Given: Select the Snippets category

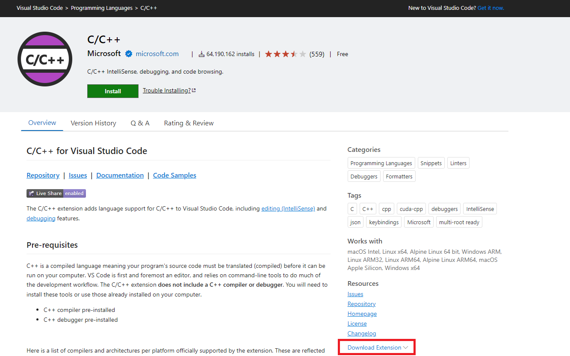Looking at the screenshot, I should click(431, 163).
